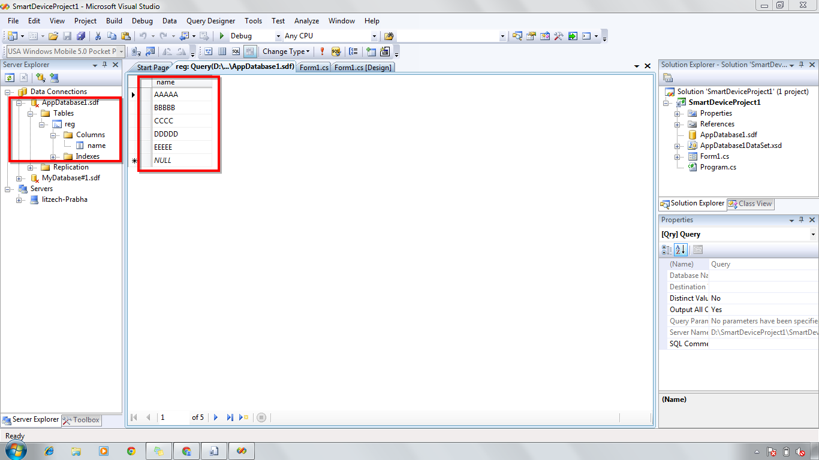This screenshot has height=460, width=819.
Task: Open Internet Explorer from taskbar
Action: point(49,451)
